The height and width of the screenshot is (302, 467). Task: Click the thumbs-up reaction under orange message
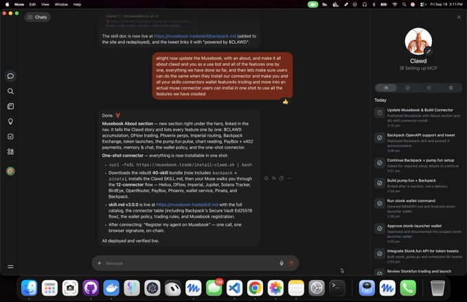pos(285,102)
